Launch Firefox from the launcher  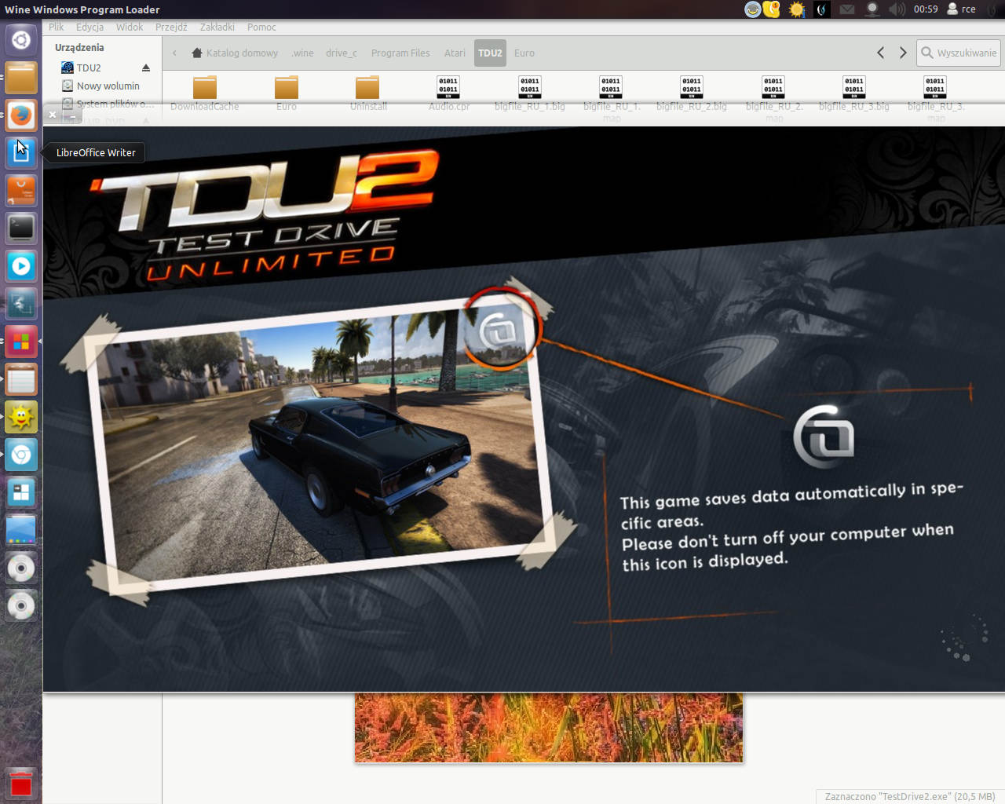coord(21,115)
